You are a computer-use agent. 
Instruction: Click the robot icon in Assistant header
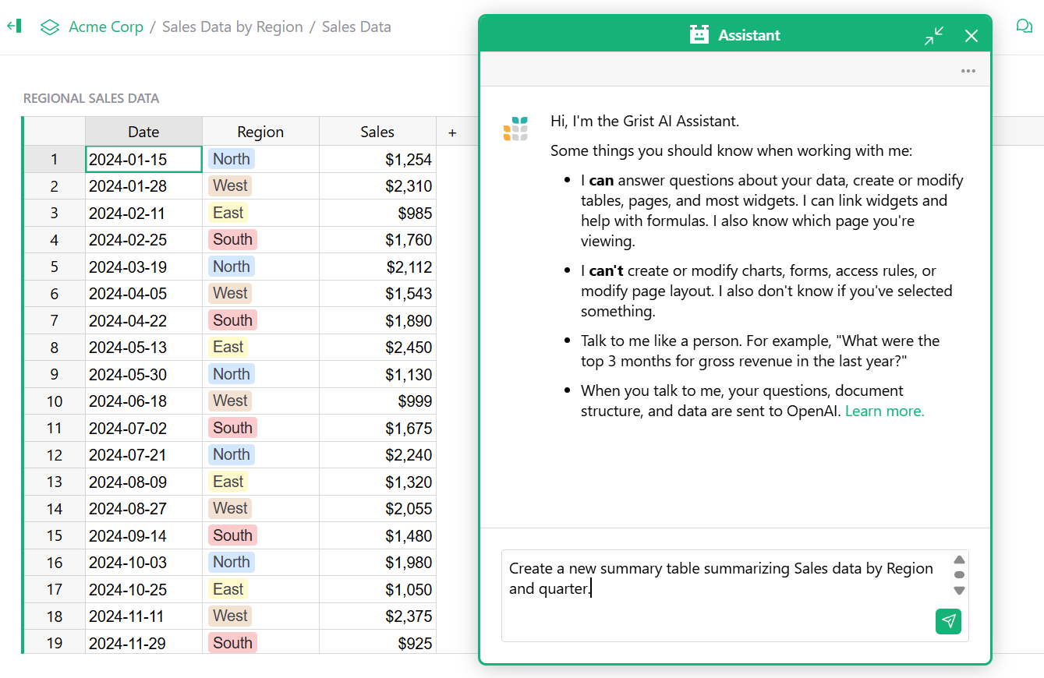pos(699,35)
